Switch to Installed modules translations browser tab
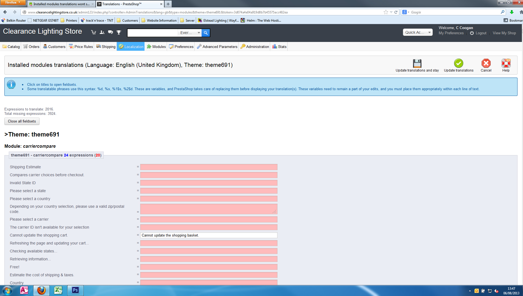This screenshot has width=523, height=296. (x=61, y=4)
